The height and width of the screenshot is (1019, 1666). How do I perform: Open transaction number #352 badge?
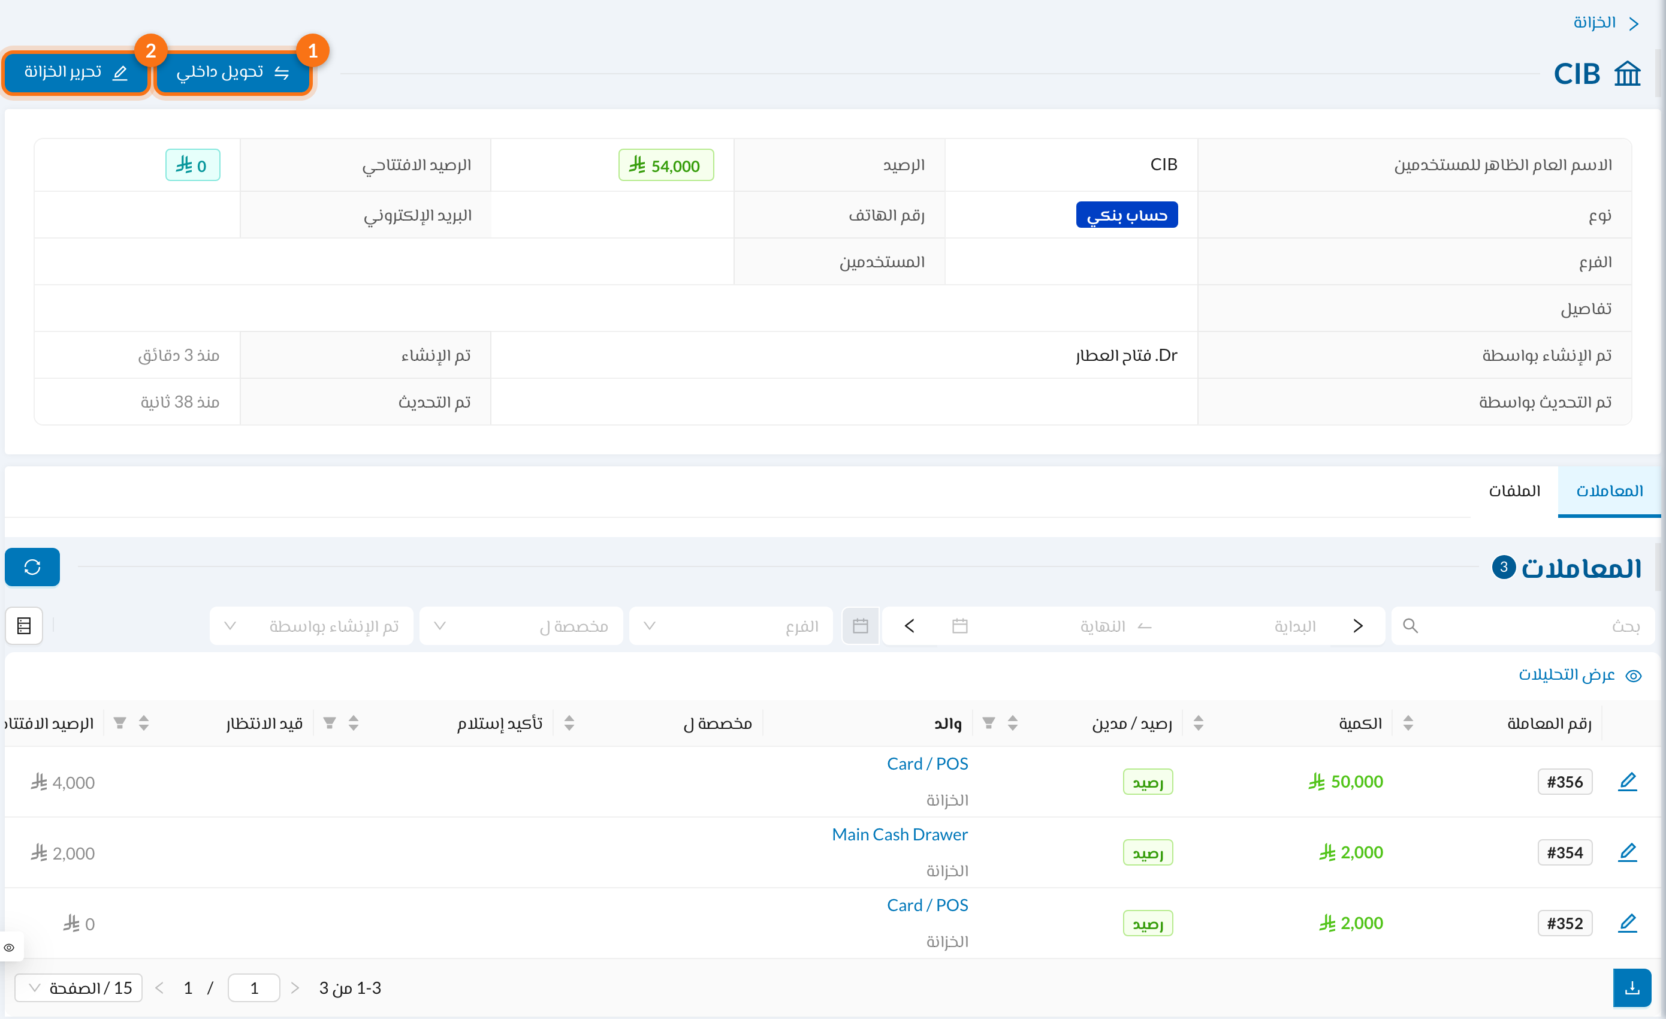1565,923
